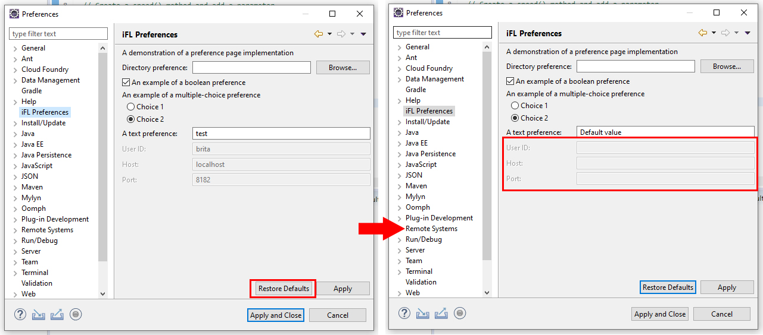
Task: Click the Oomph record icon in right window
Action: pos(460,313)
